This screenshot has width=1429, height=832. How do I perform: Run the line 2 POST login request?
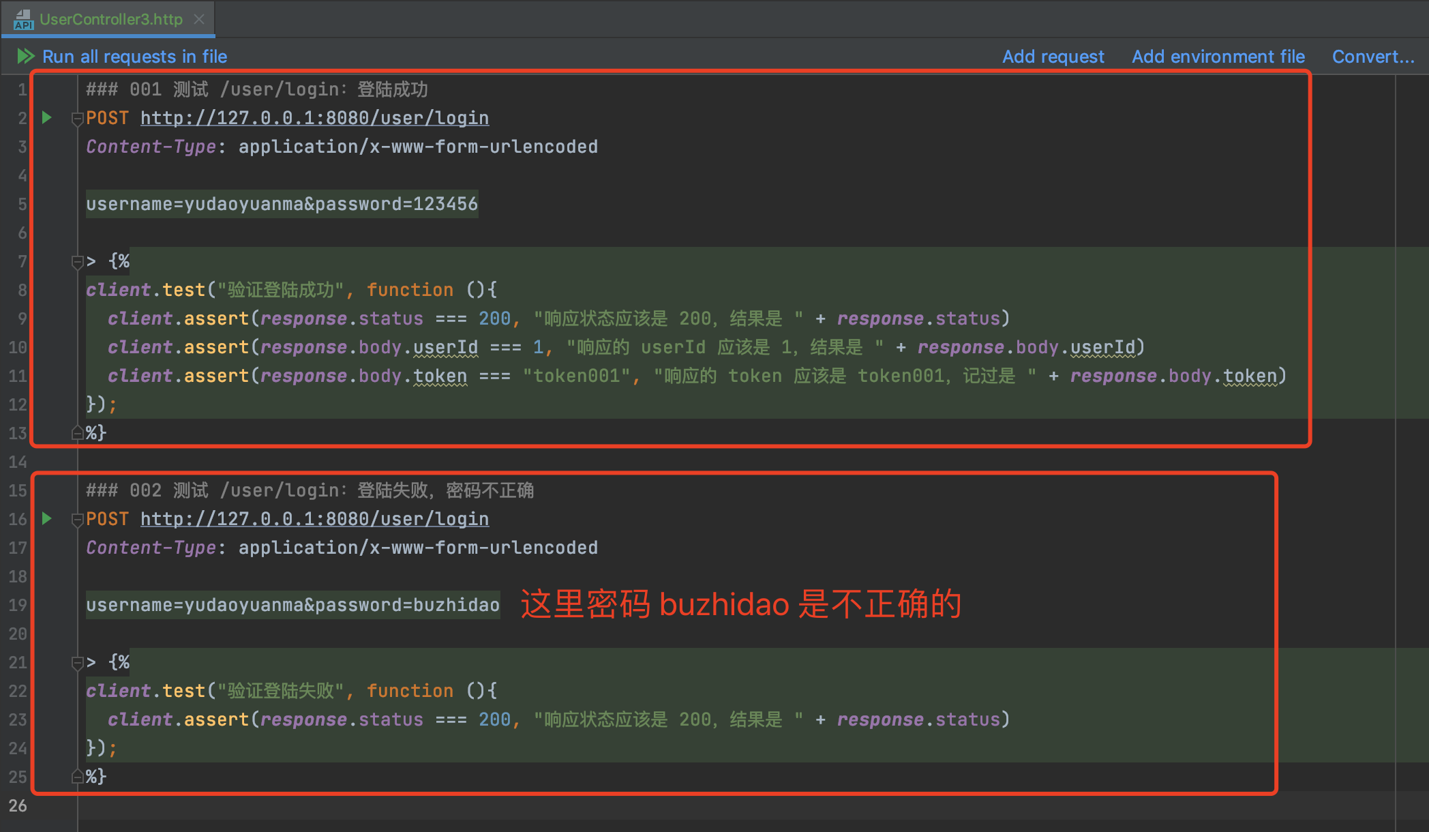(46, 117)
